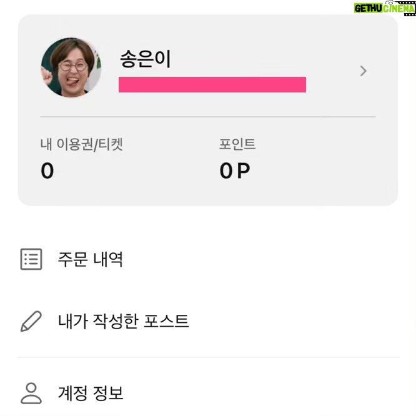The image size is (416, 416).
Task: Click the GETHU CINEMA watermark logo
Action: click(385, 8)
